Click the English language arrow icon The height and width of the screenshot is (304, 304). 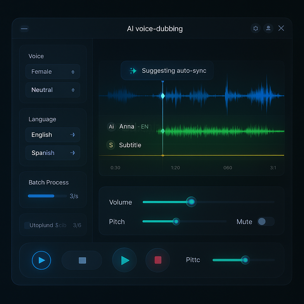pyautogui.click(x=73, y=134)
